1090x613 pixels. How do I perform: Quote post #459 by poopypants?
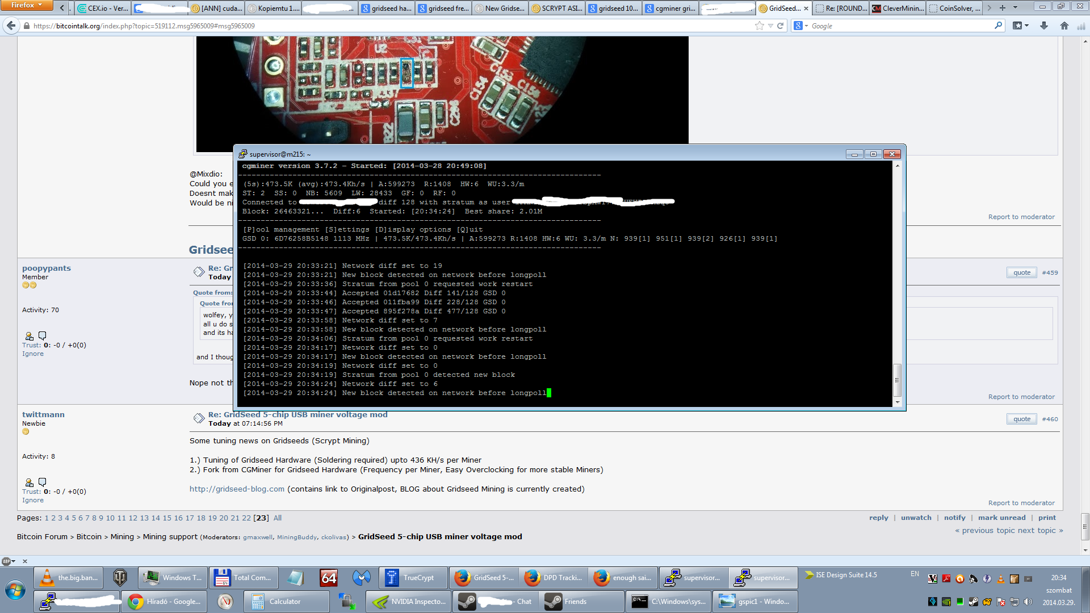pos(1022,272)
